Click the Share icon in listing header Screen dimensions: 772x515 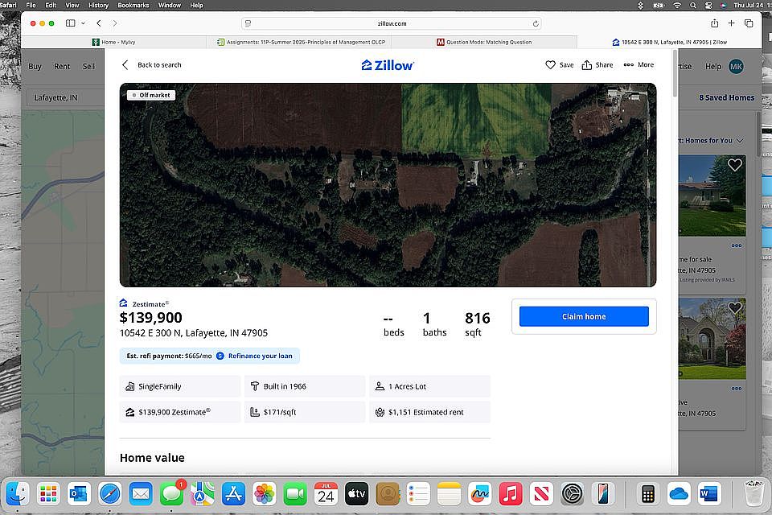[588, 65]
